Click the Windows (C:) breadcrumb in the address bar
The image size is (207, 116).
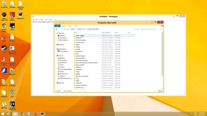[x=81, y=29]
